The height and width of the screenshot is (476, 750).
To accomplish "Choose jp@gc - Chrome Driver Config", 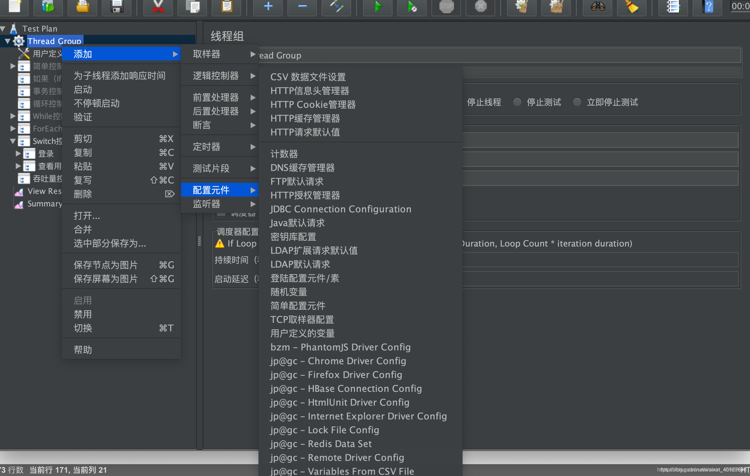I will (x=361, y=361).
